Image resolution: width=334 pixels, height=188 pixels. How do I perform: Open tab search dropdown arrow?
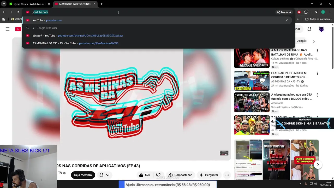tap(4, 4)
